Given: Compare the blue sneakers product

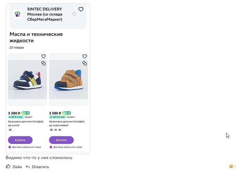Looking at the screenshot, I should 44,63.
